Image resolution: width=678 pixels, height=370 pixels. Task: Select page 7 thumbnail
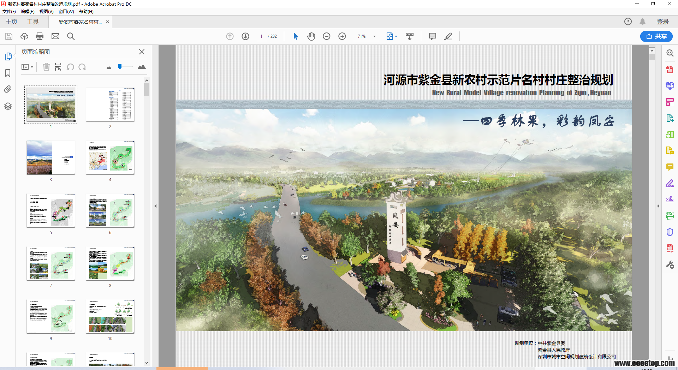point(51,263)
